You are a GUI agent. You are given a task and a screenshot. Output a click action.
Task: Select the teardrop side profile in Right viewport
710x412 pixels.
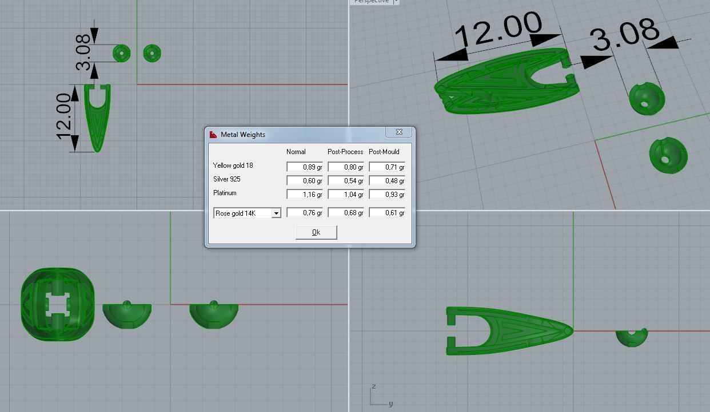click(509, 331)
